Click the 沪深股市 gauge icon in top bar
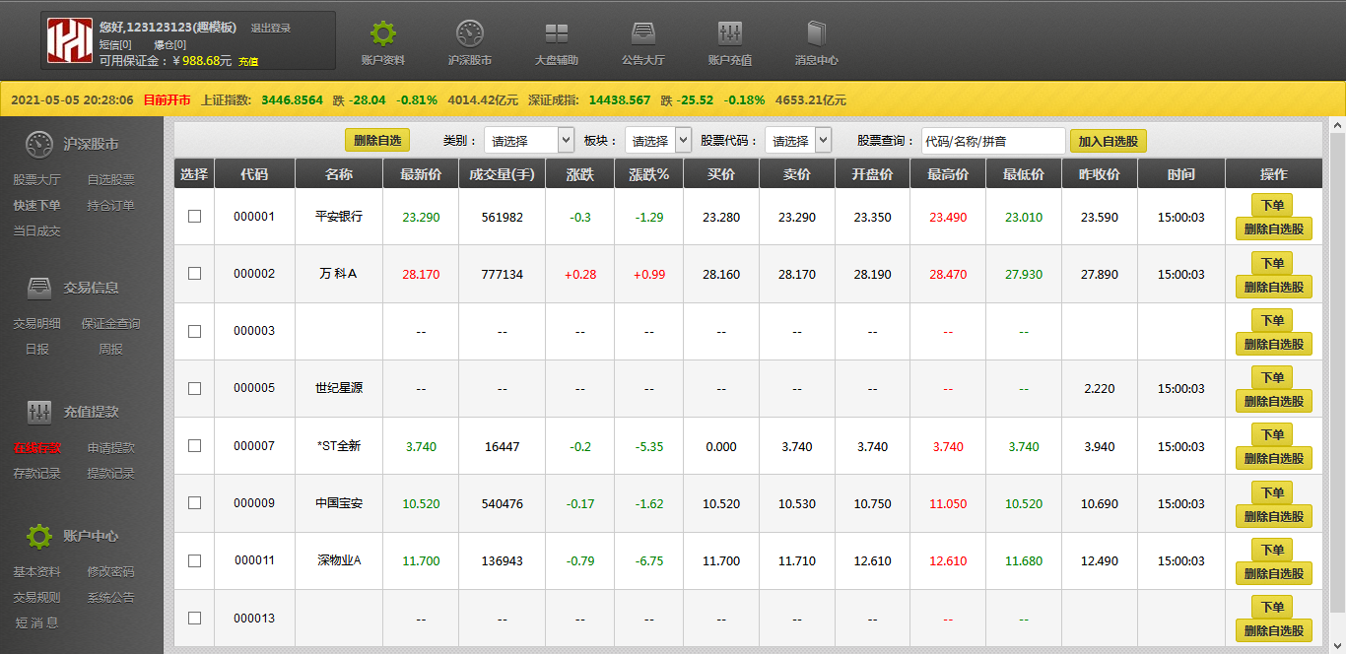The image size is (1346, 654). [x=470, y=34]
